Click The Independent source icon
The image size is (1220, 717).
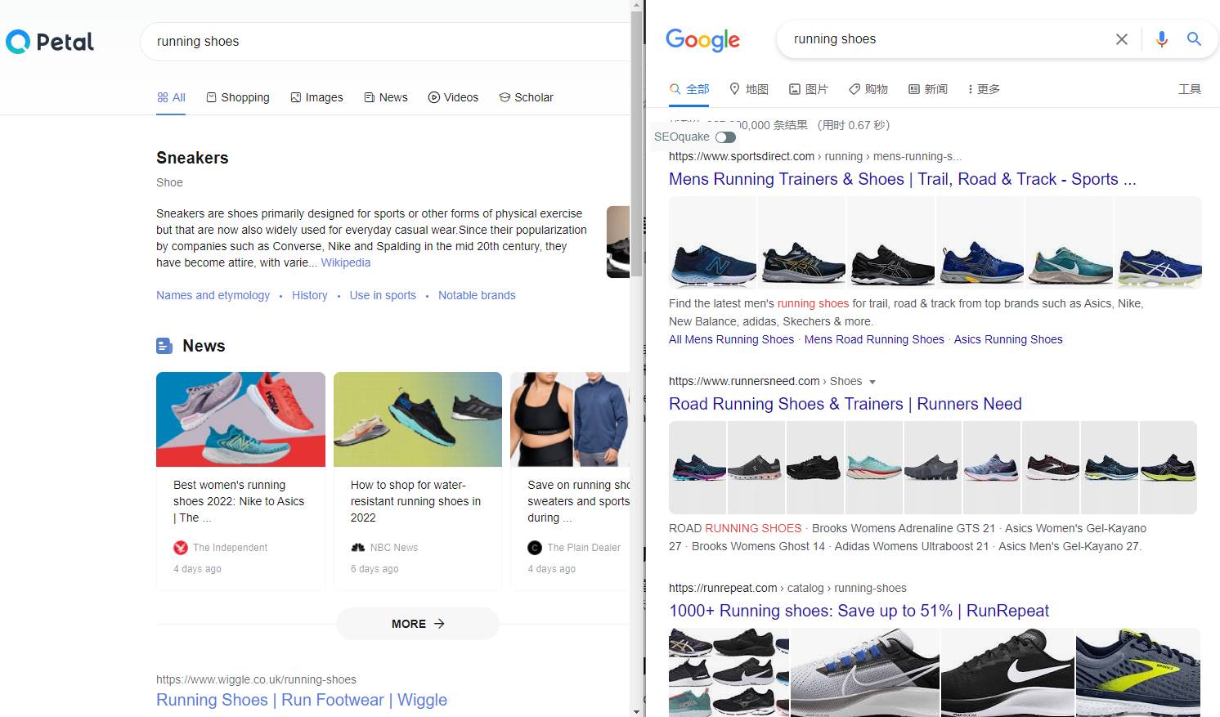[x=181, y=548]
